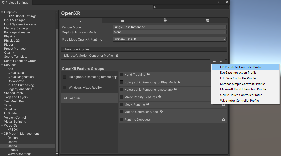Click help icon beside Motion Controller Model
This screenshot has width=281, height=156.
(161, 112)
